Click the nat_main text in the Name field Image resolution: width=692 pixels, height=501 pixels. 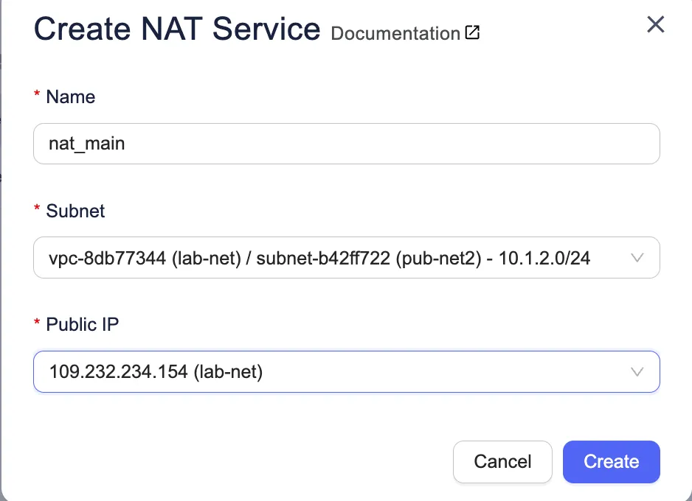coord(86,144)
